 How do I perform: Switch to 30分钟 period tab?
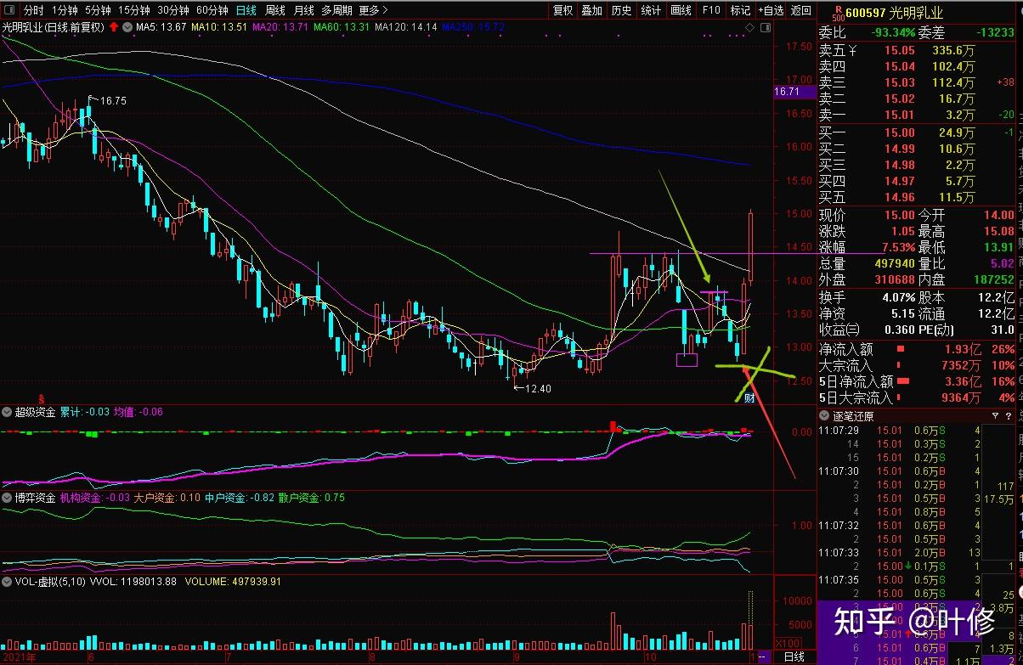(173, 11)
